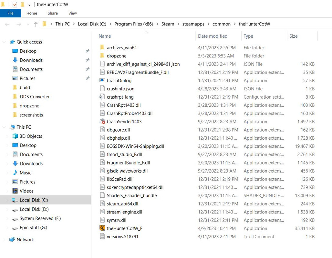Click theHunterCotW in the address bar
Viewport: 332px width, 258px height.
pos(254,24)
